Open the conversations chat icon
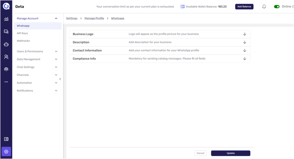 click(6, 32)
